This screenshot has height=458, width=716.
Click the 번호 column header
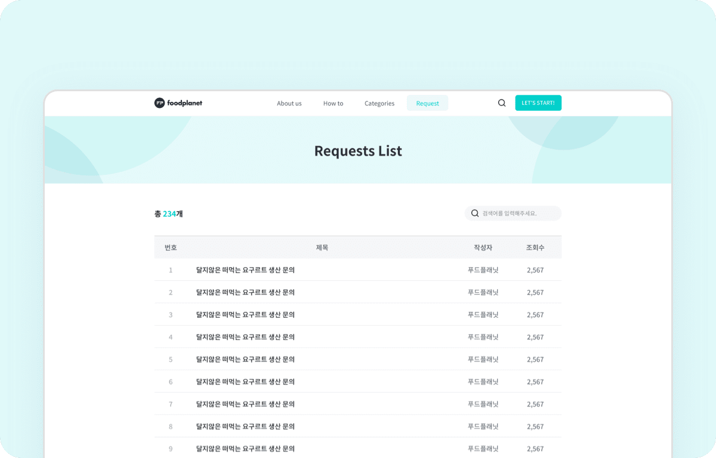click(171, 247)
